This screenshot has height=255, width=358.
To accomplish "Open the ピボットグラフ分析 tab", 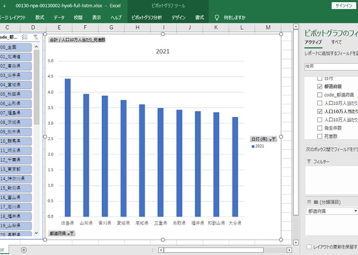I will point(146,17).
